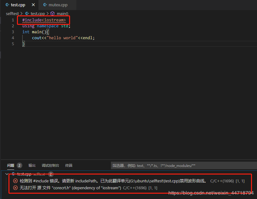257x199 pixels.
Task: Select the includePath error message
Action: point(94,181)
